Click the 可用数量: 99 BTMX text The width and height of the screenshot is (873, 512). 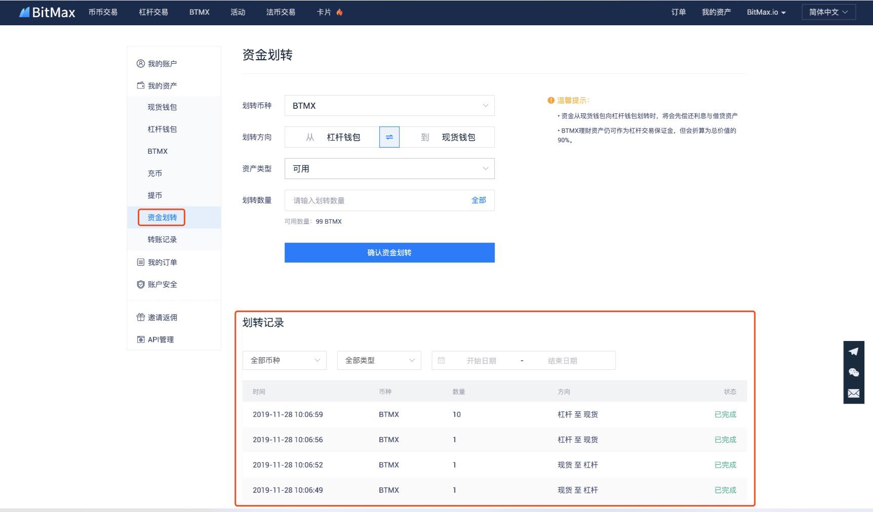(313, 222)
